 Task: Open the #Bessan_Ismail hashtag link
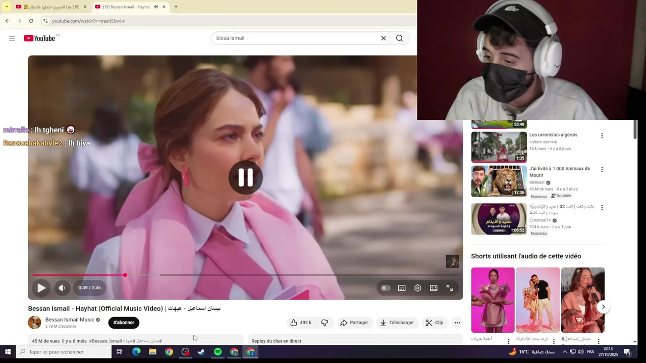pos(105,341)
